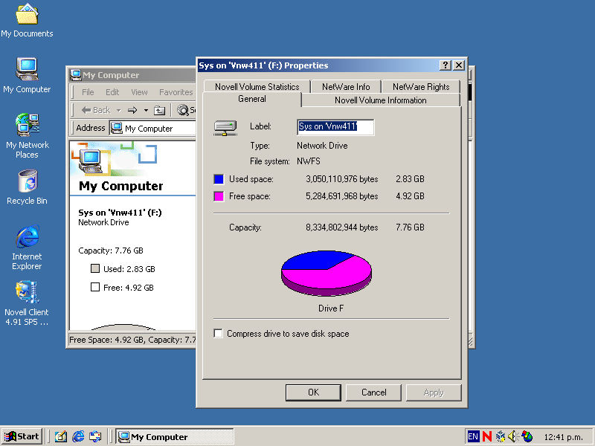
Task: Select the General tab
Action: 252,100
